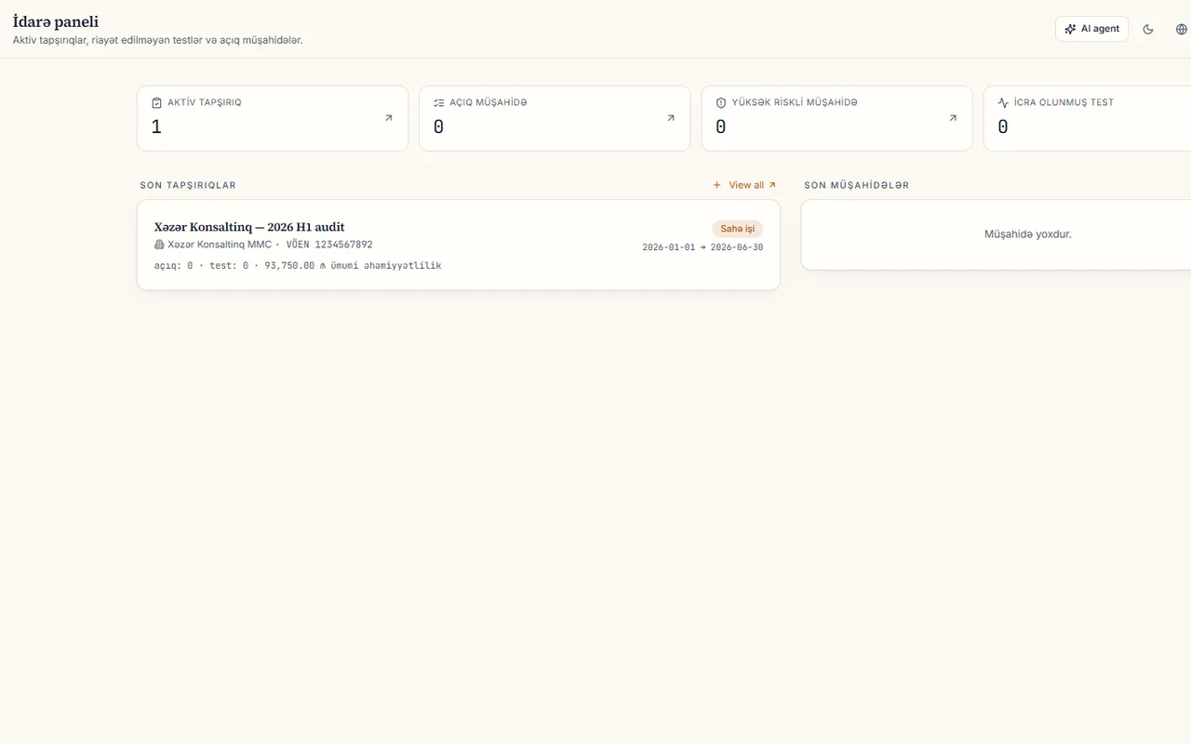Select the AKTİV TAPŞIRIQ card label
This screenshot has height=744, width=1191.
click(x=205, y=102)
